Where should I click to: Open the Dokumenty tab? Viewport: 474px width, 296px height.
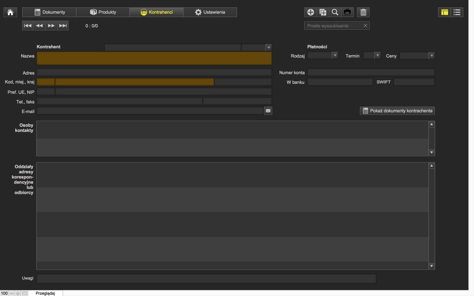click(x=49, y=12)
